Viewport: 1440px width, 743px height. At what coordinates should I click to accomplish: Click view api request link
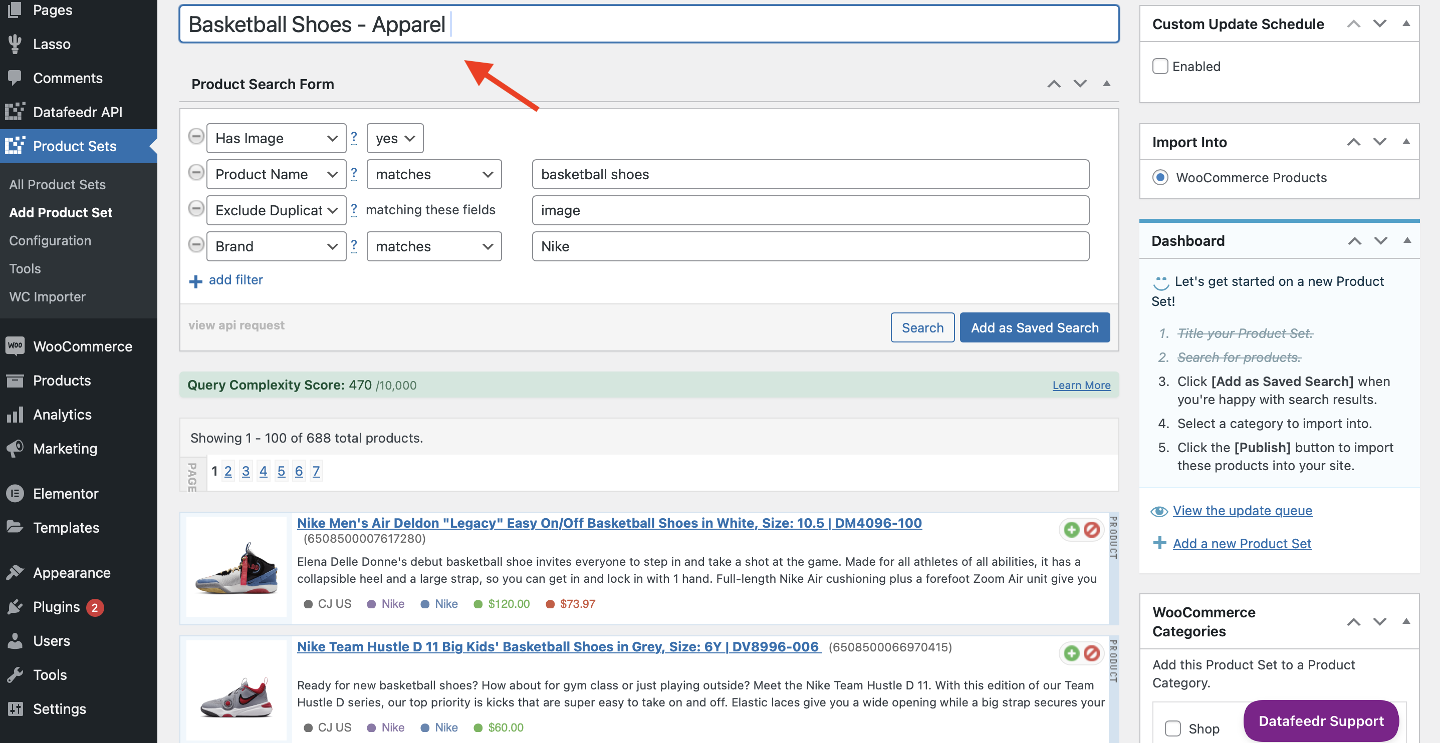(236, 325)
